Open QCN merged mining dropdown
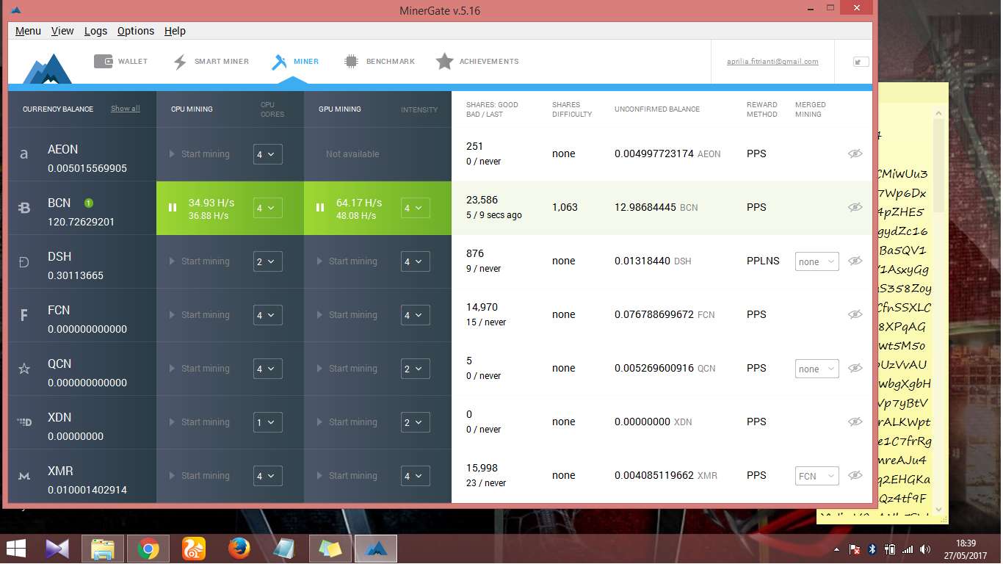 pos(816,369)
